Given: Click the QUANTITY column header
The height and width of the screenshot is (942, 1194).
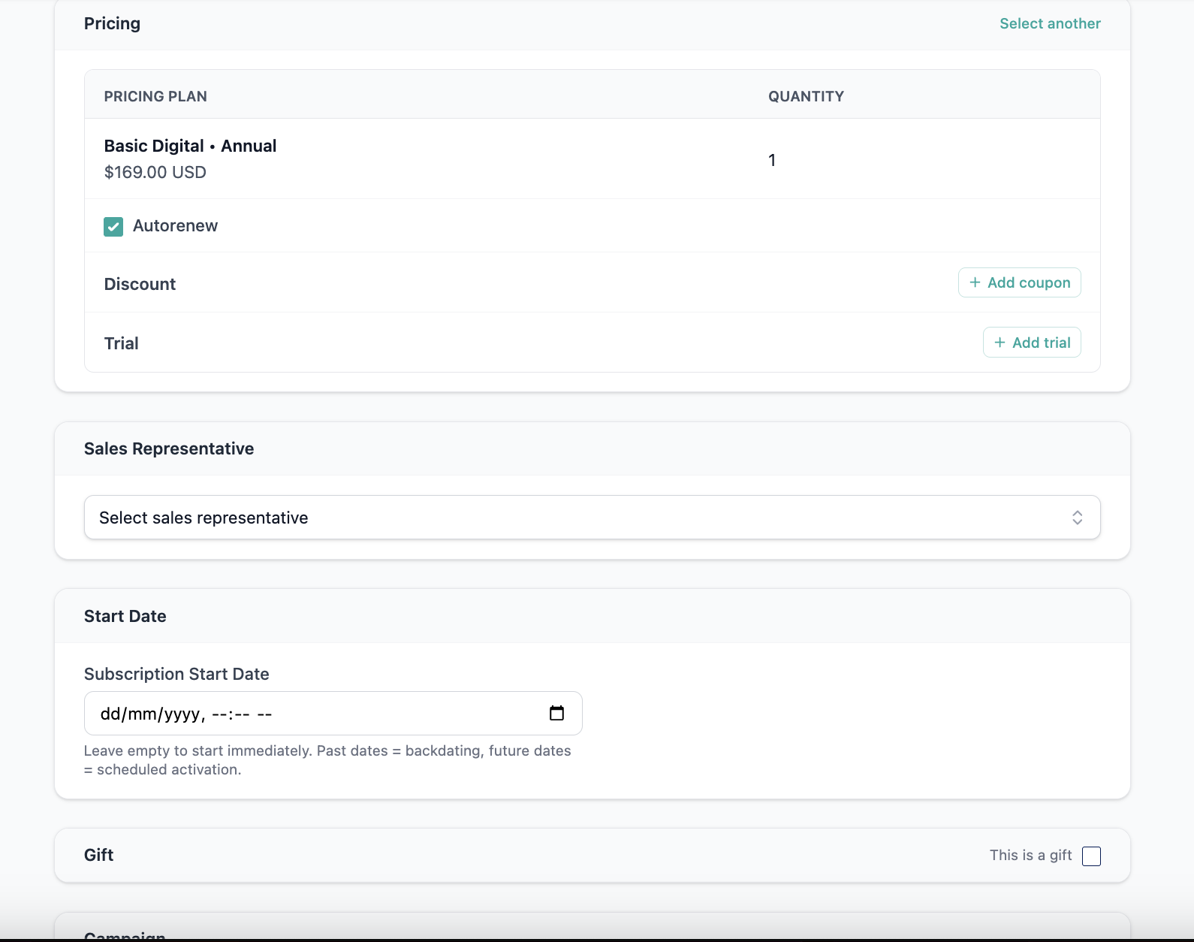Looking at the screenshot, I should 806,96.
